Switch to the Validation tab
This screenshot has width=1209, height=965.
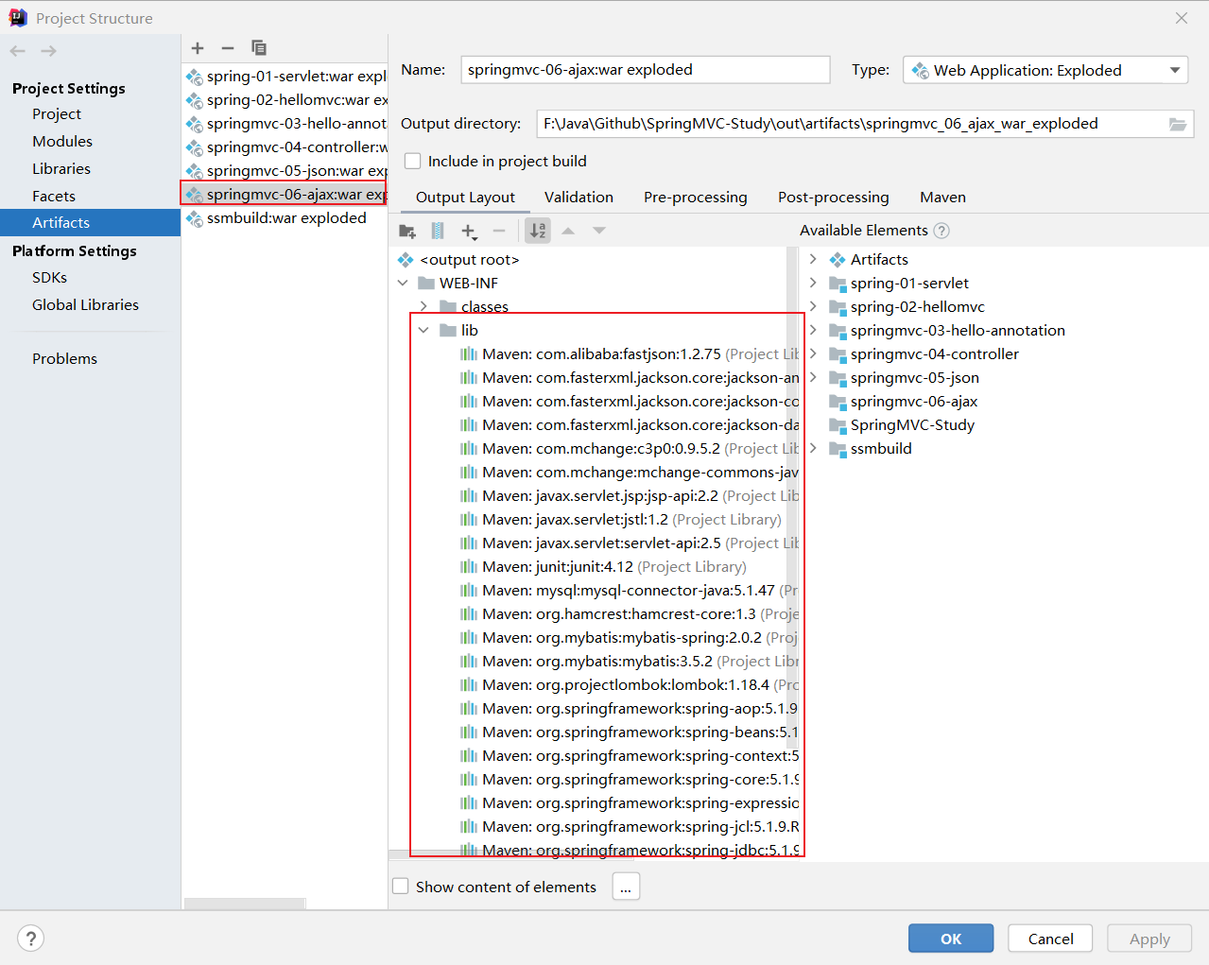coord(579,197)
